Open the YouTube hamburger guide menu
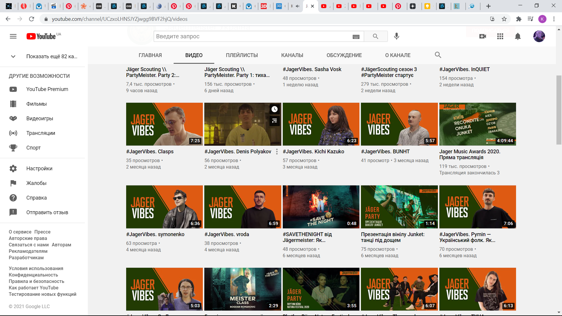562x316 pixels. (x=13, y=36)
